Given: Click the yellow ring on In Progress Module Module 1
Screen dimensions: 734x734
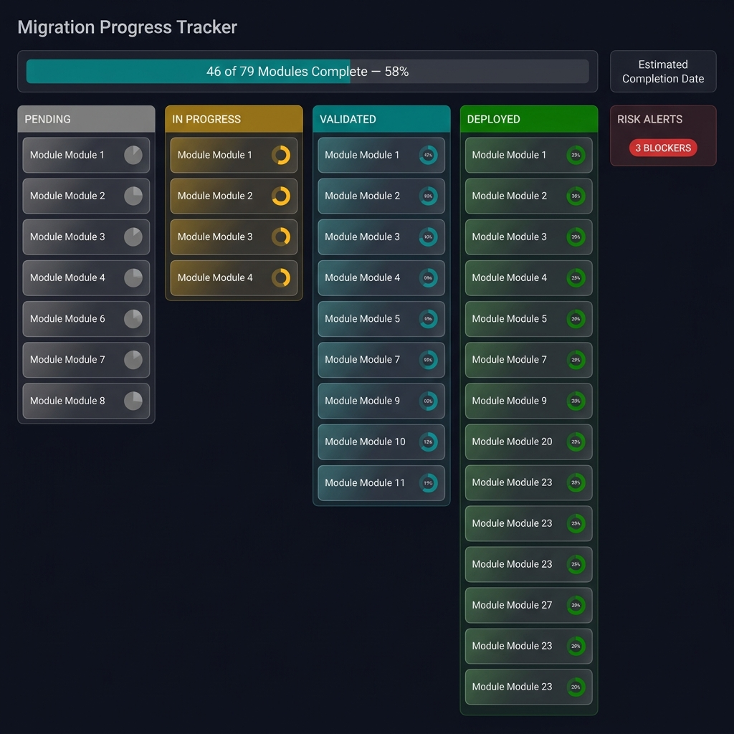Looking at the screenshot, I should click(x=281, y=155).
